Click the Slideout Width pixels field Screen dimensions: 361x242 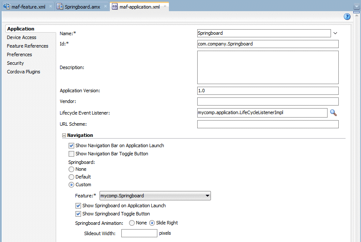tap(139, 233)
